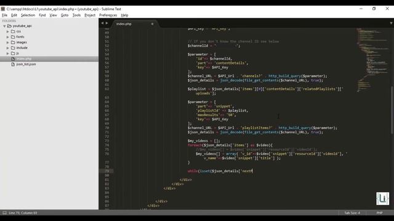394x221 pixels.
Task: Click the js folder icon
Action: (x=13, y=53)
